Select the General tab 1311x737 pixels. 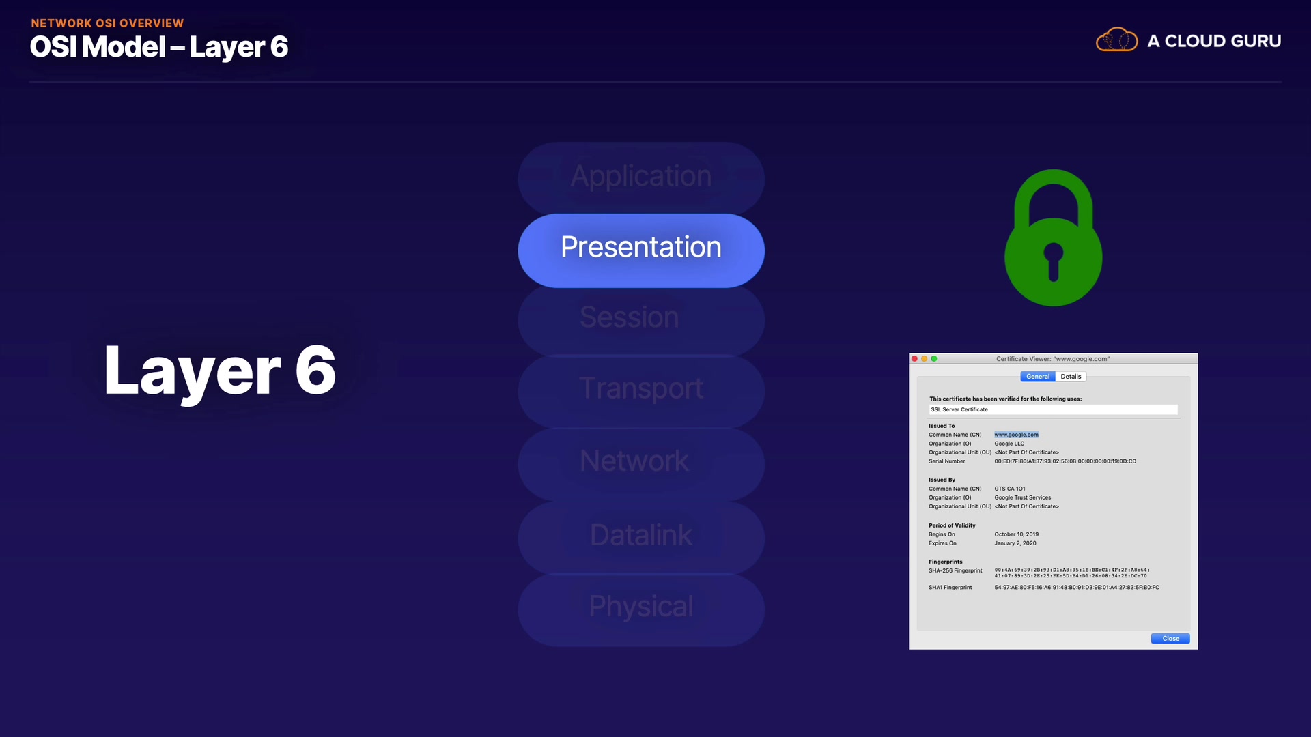(x=1037, y=377)
